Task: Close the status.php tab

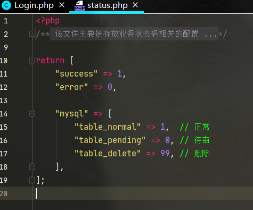Action: pyautogui.click(x=135, y=5)
